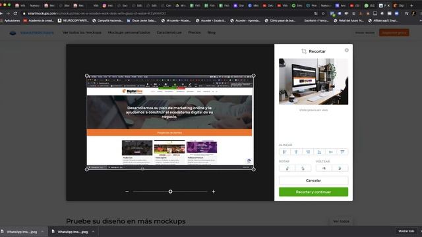Open the Smartmockups logo home link
This screenshot has width=422, height=237.
coord(32,32)
